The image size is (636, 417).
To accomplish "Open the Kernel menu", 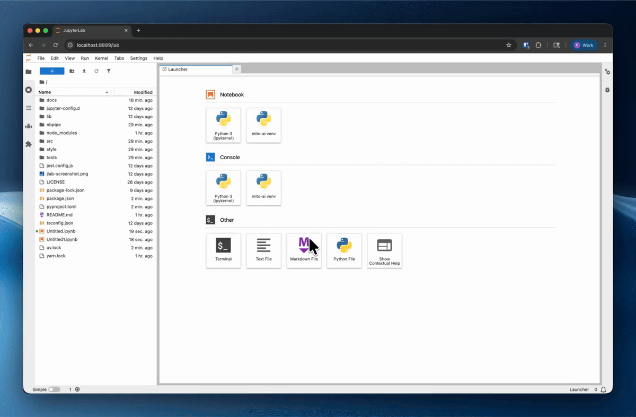I will pos(101,58).
